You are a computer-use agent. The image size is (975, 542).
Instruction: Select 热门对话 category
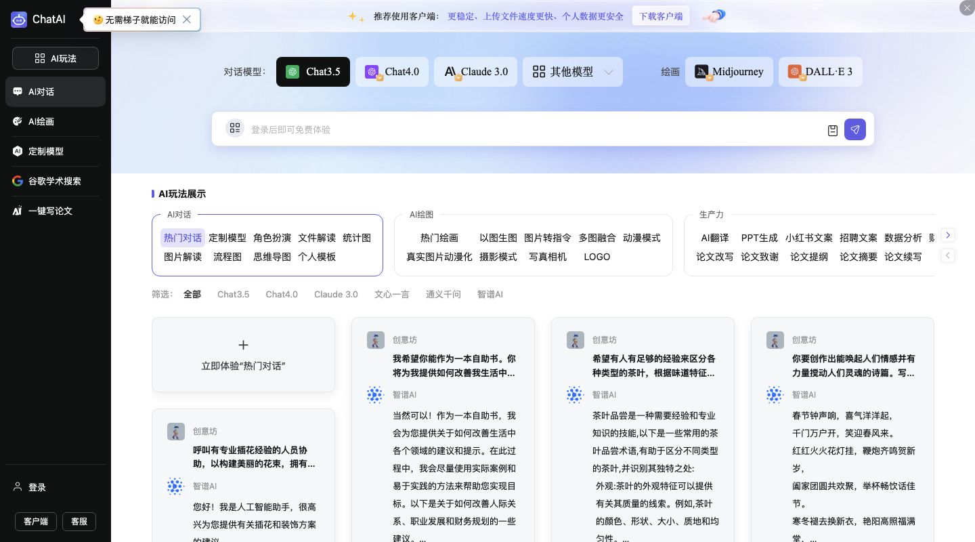(183, 238)
